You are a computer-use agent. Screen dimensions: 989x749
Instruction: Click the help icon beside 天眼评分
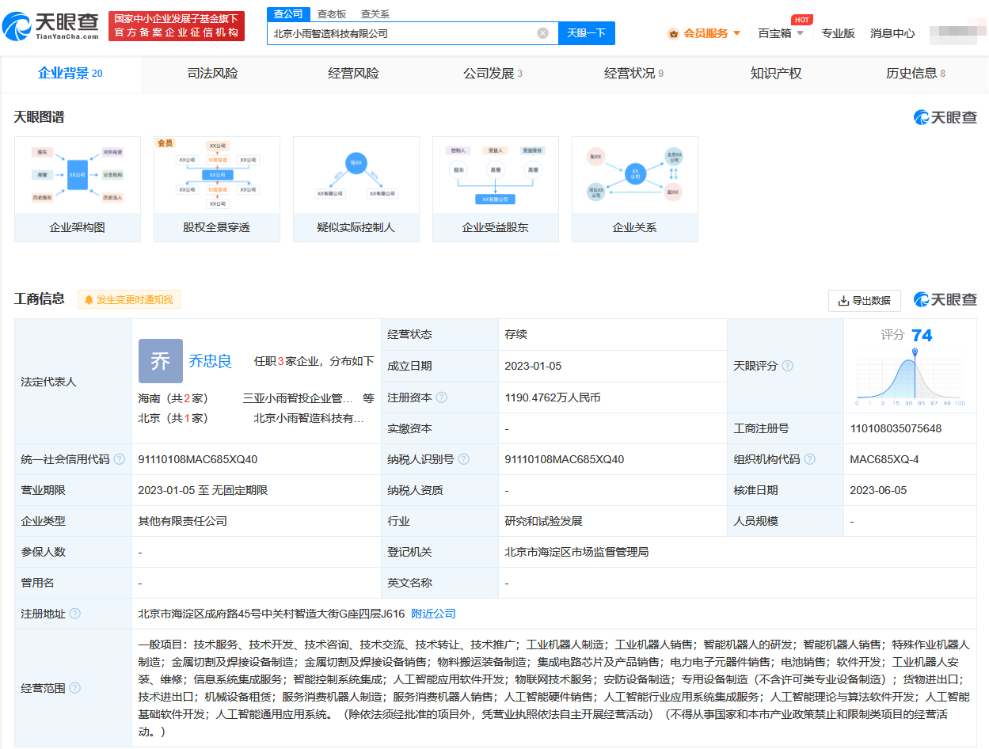point(787,366)
